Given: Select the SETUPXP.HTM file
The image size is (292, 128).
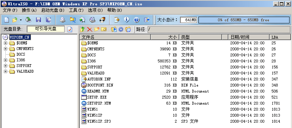Looking at the screenshot, I should tap(99, 103).
